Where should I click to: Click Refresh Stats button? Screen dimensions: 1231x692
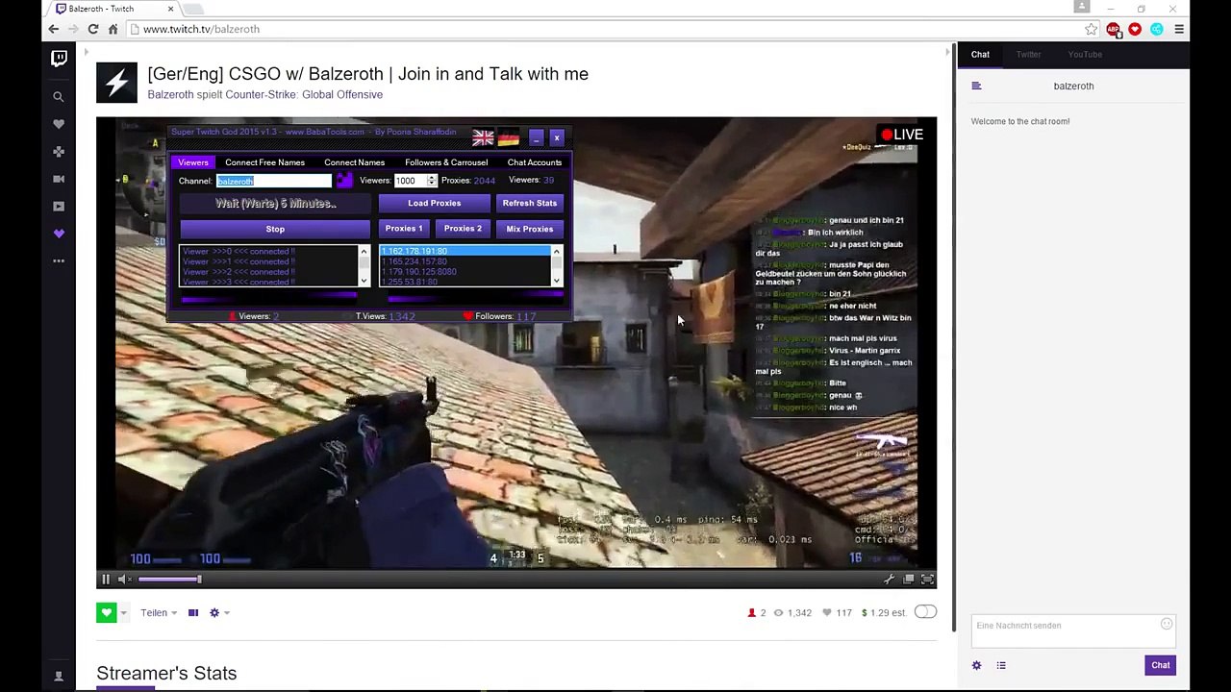coord(529,203)
